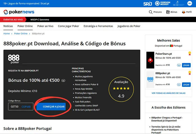196x134 pixels.
Task: Click the SRIJ logo in top bar
Action: [148, 4]
